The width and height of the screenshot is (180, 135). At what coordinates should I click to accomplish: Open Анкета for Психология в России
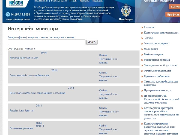click(103, 98)
